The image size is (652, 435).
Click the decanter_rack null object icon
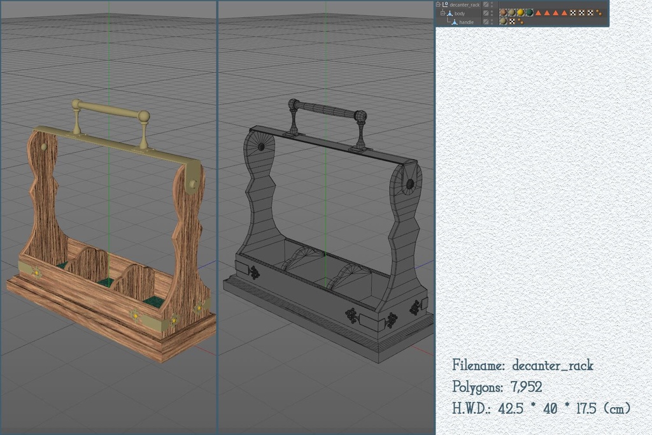[445, 4]
